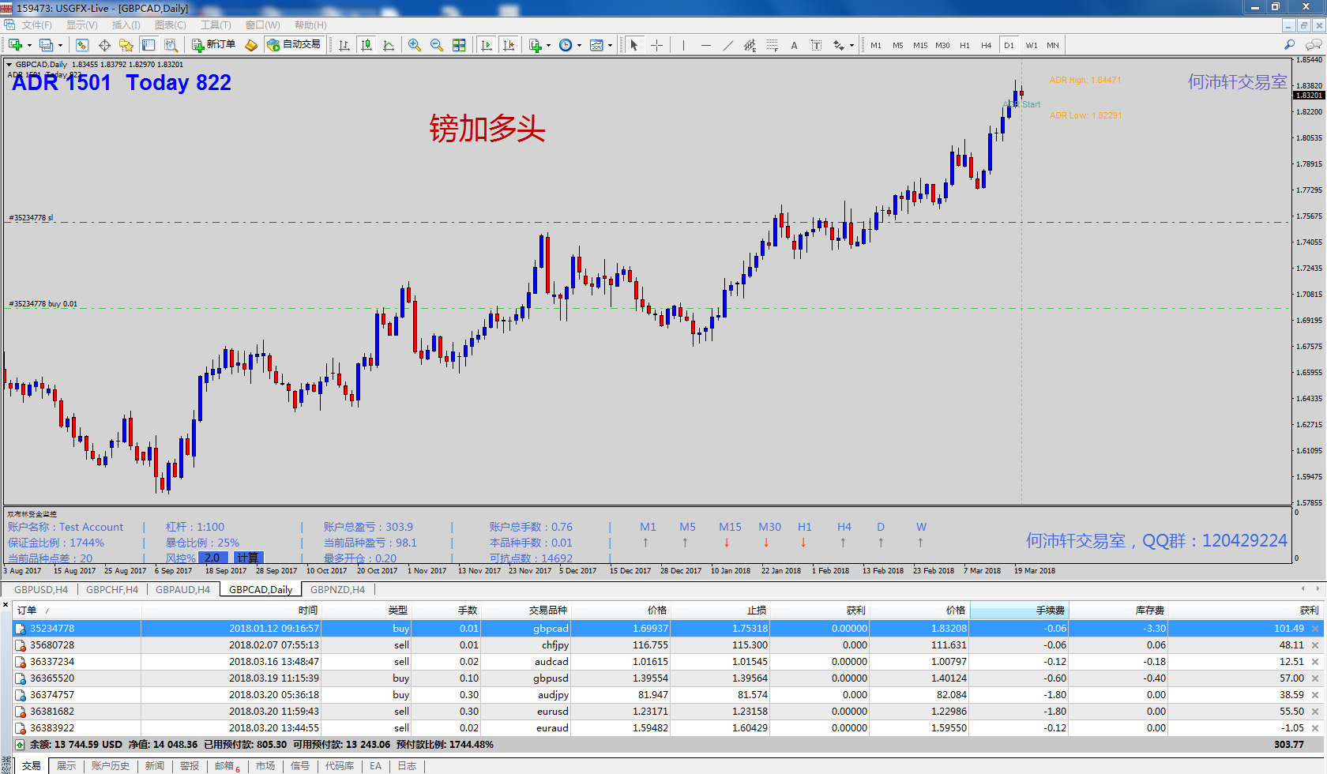
Task: Switch chart to candlesticks type
Action: click(367, 45)
